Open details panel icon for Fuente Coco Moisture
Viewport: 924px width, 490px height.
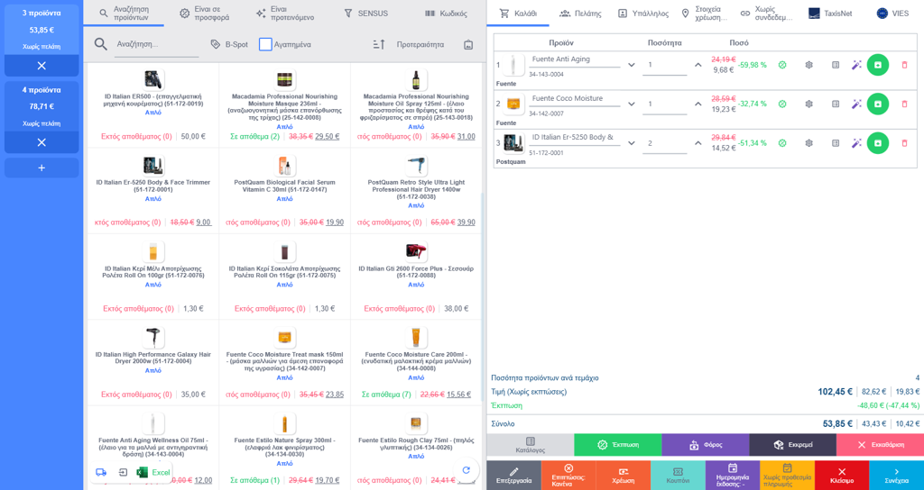(x=836, y=104)
